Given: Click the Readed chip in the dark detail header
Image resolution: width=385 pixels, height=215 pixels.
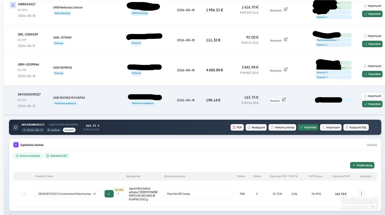Looking at the screenshot, I should (69, 130).
